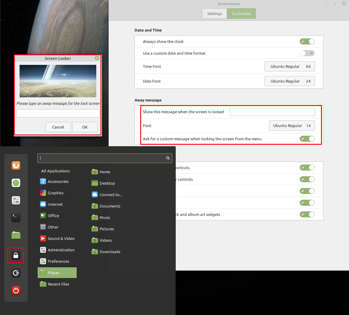Image resolution: width=349 pixels, height=315 pixels.
Task: Switch to the Settings tab
Action: click(215, 14)
